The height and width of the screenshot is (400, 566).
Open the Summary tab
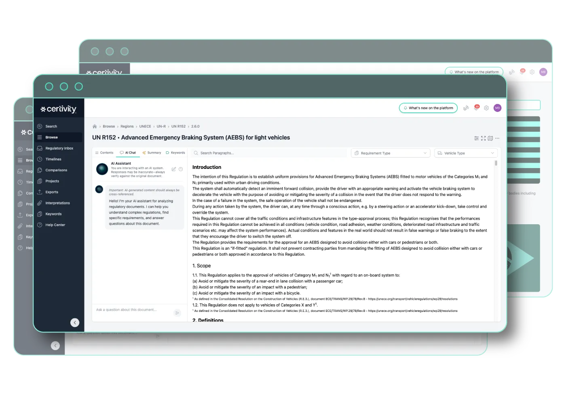pyautogui.click(x=152, y=153)
